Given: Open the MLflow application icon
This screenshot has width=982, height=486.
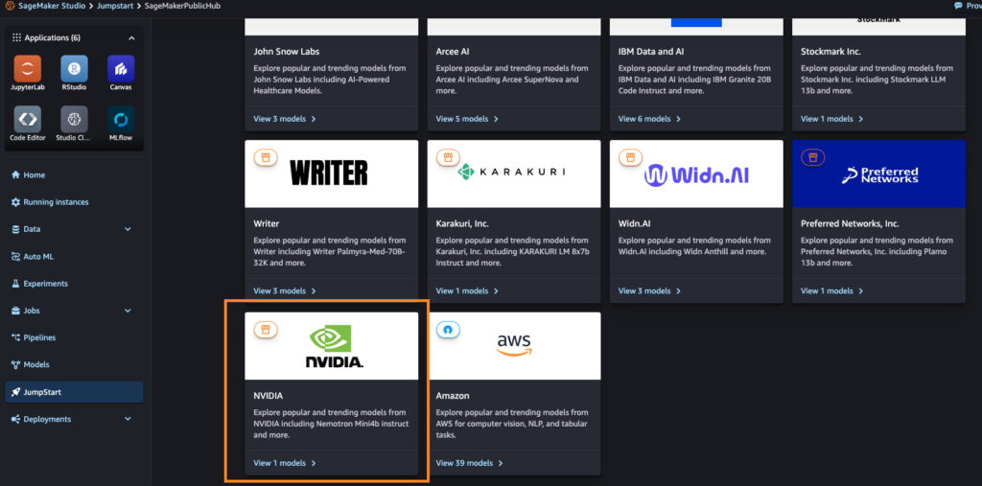Looking at the screenshot, I should (121, 120).
